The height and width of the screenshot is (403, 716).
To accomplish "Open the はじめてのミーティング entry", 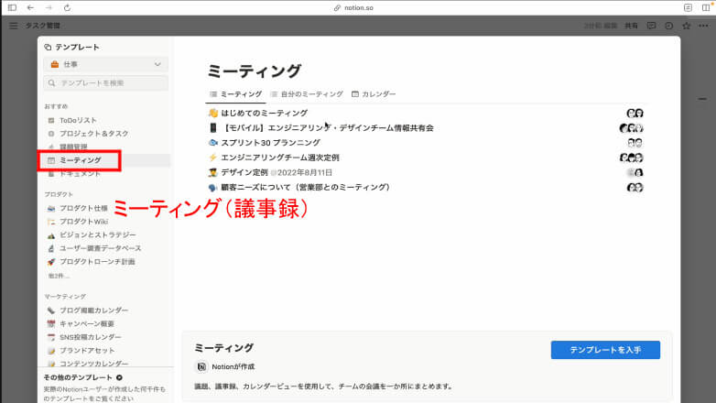I will point(264,113).
